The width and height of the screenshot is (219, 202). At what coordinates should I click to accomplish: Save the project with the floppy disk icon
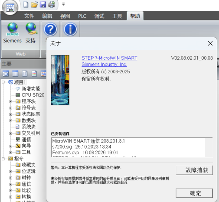43,4
